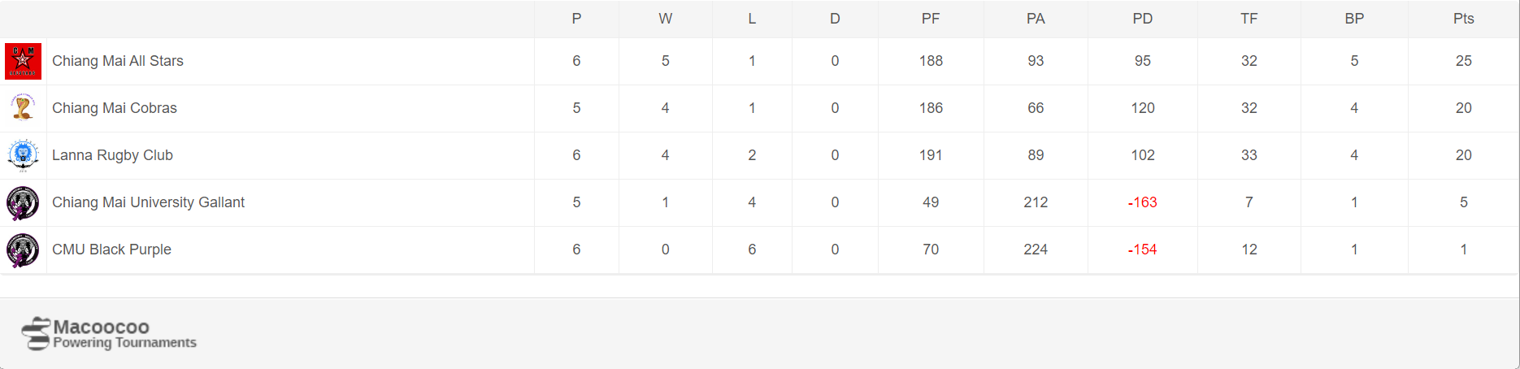
Task: Click the Pts column header
Action: tap(1463, 19)
